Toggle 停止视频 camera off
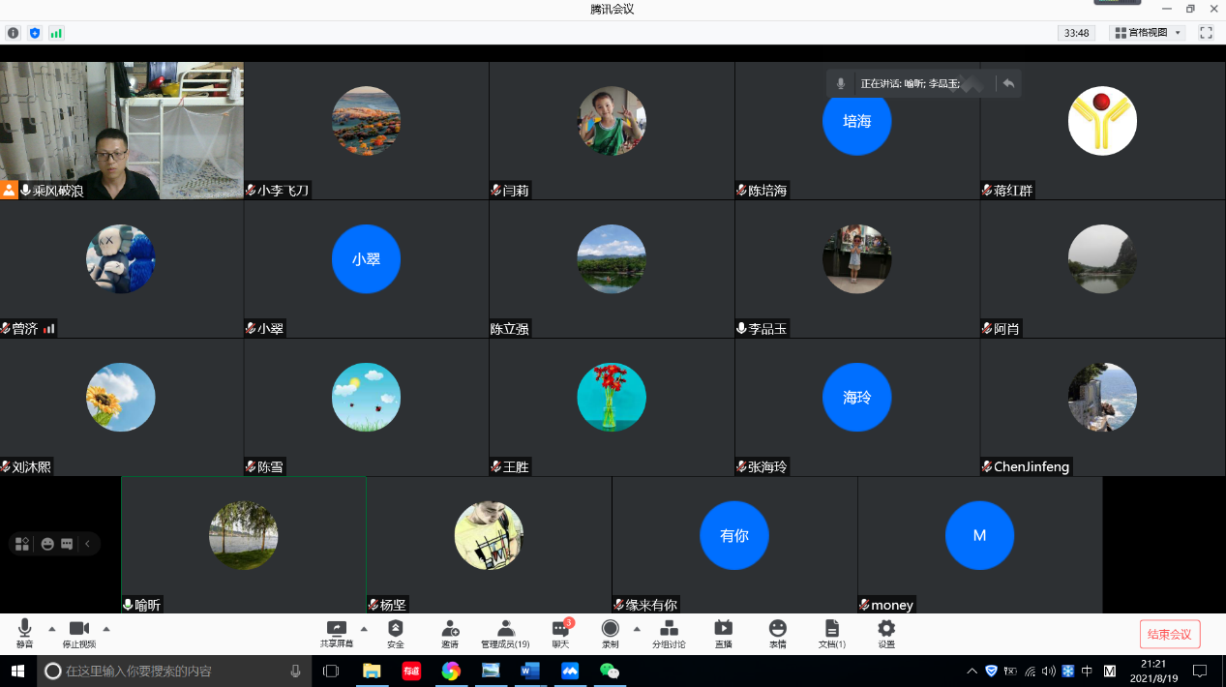Viewport: 1226px width, 687px height. point(79,634)
